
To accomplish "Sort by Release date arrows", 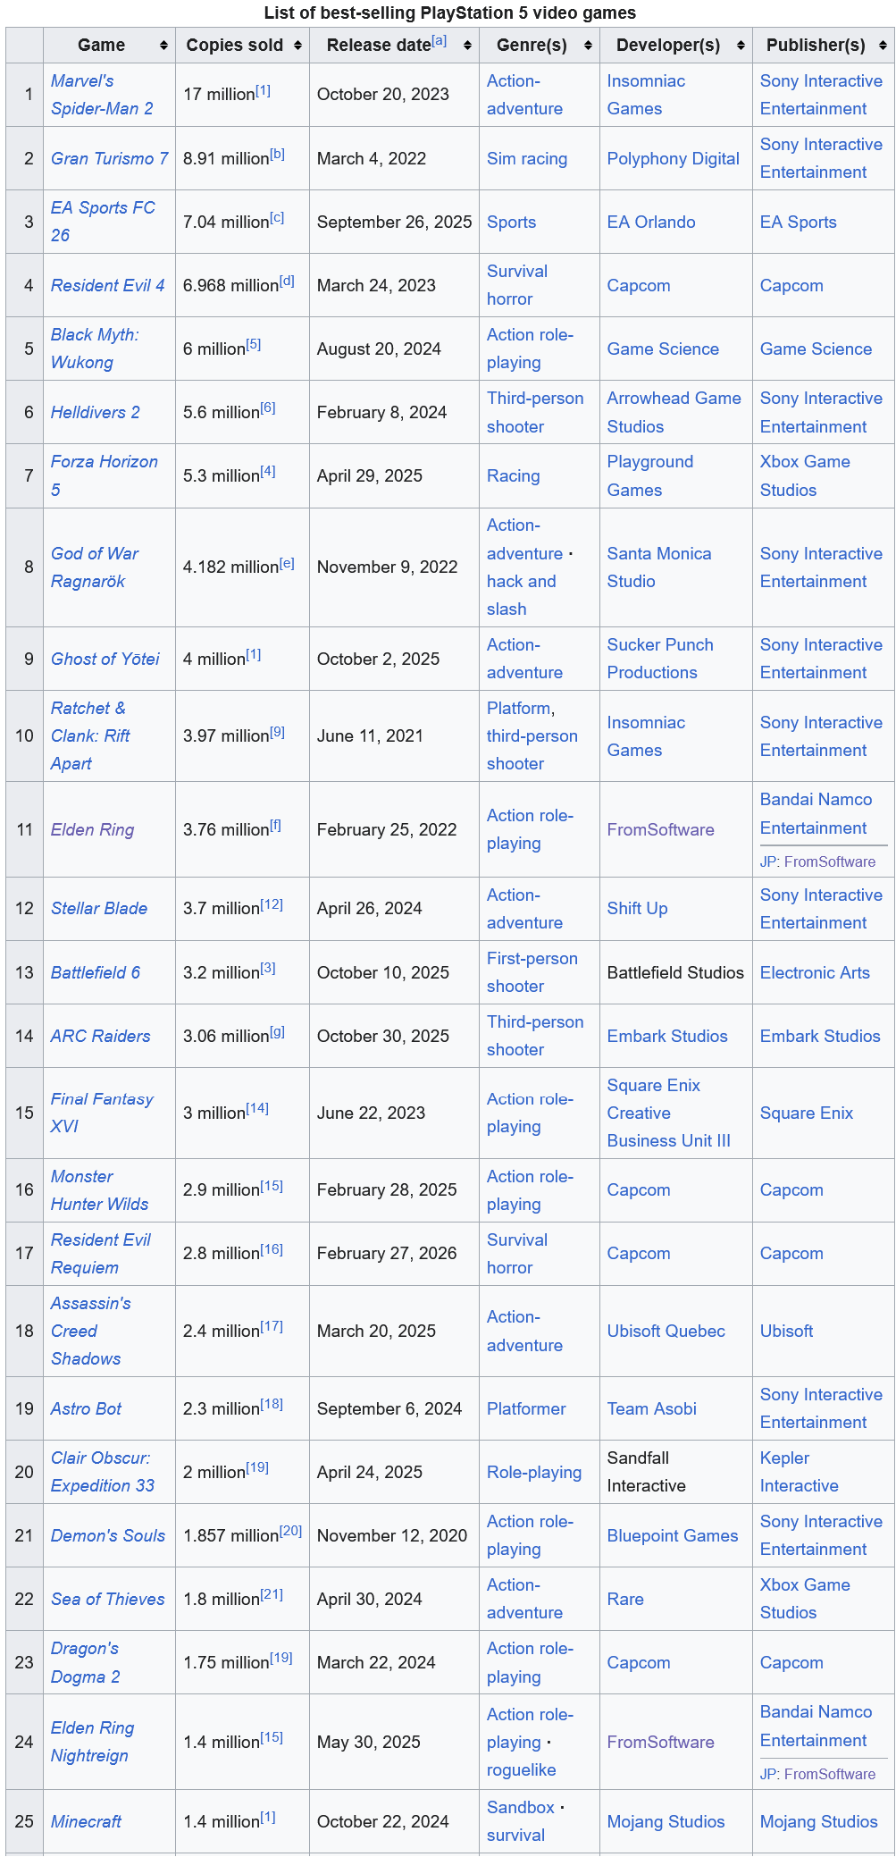I will (467, 46).
